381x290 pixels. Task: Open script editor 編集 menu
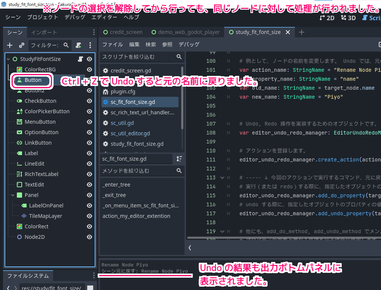tap(134, 44)
